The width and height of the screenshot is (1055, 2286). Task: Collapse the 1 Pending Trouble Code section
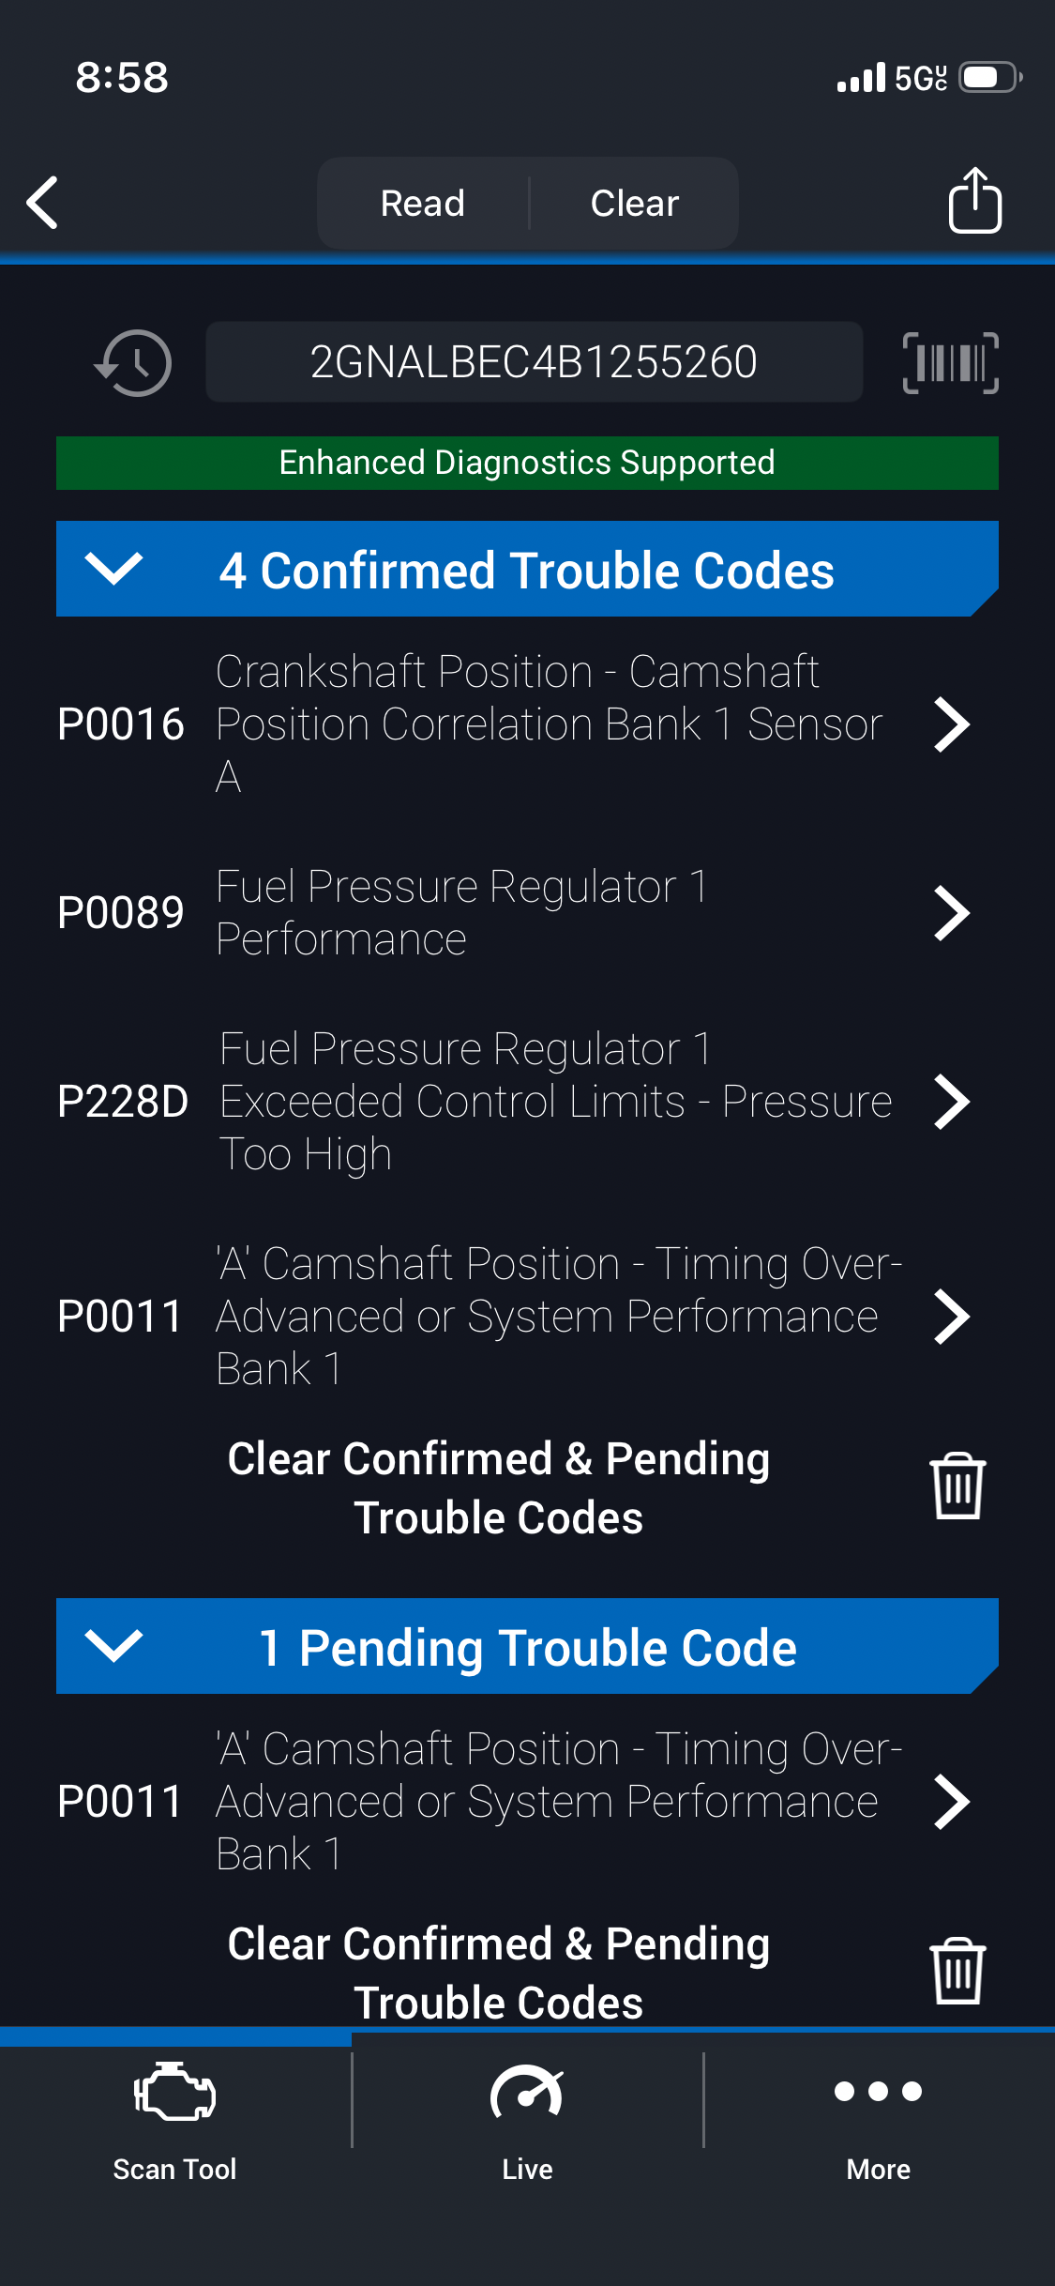click(x=113, y=1645)
